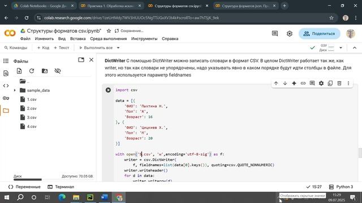Add a code cell with + Код
The height and width of the screenshot is (203, 362).
tap(43, 47)
